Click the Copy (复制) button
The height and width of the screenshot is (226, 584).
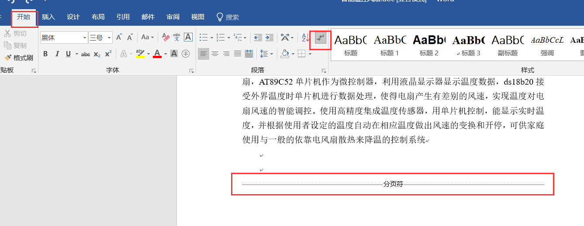click(15, 45)
